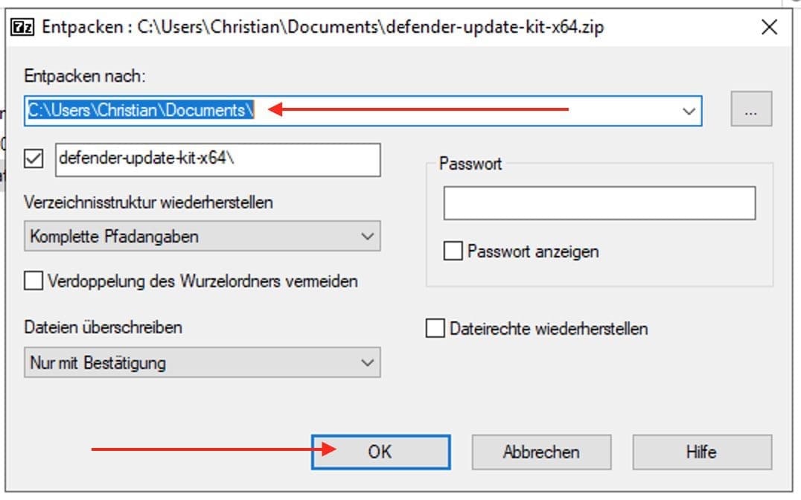Image resolution: width=801 pixels, height=500 pixels.
Task: Click the defender-update-kit-x64\ folder name field
Action: point(217,159)
